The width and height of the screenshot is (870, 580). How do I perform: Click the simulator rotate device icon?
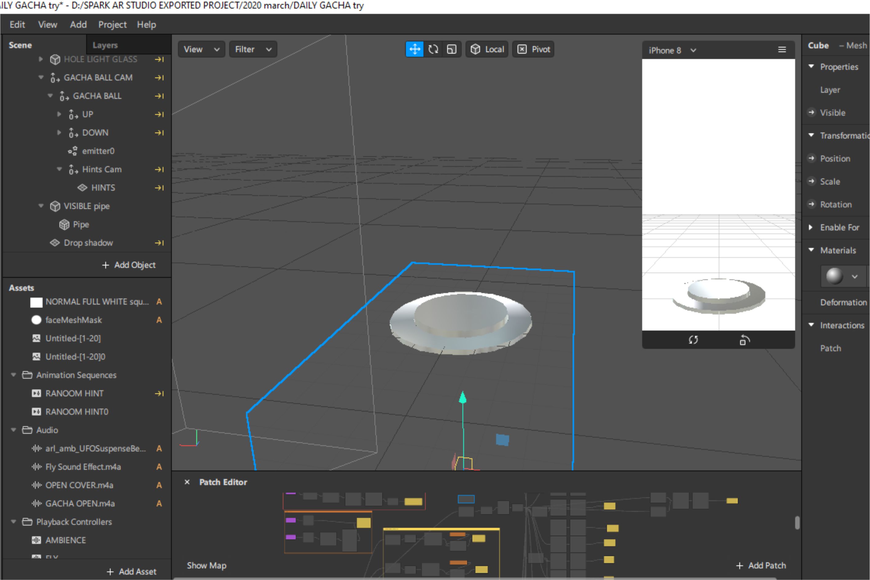(x=744, y=340)
